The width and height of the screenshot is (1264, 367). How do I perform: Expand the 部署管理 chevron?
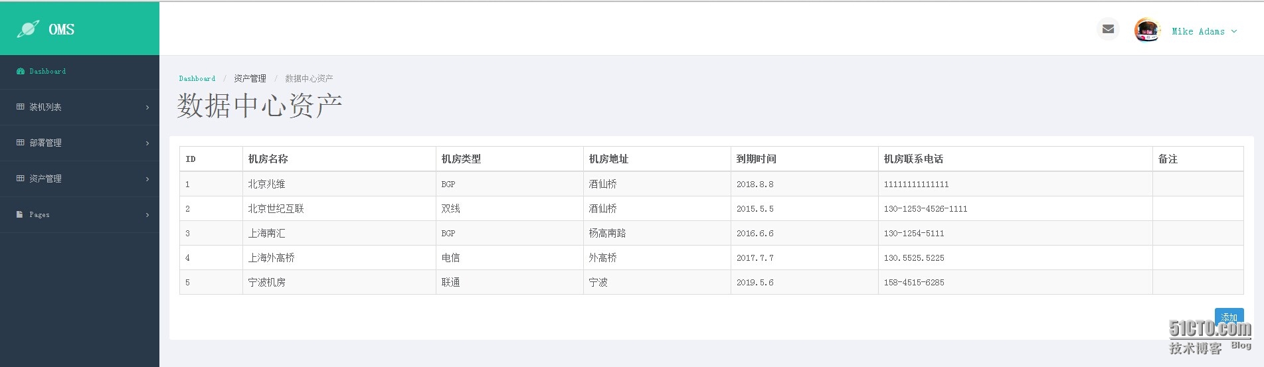point(147,143)
